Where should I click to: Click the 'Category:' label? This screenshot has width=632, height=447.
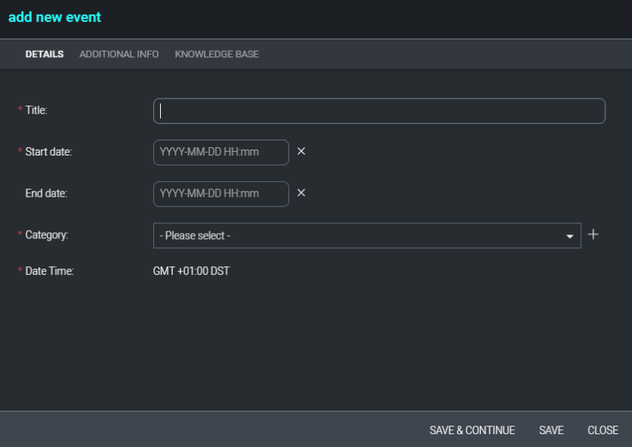pos(46,235)
